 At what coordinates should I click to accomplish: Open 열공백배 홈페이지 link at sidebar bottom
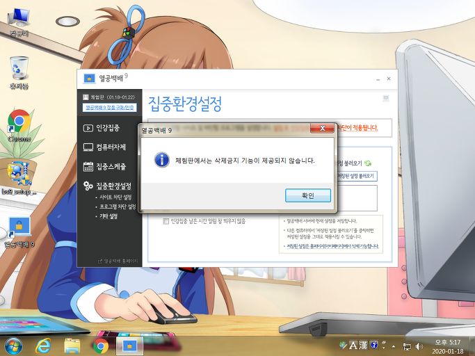pyautogui.click(x=118, y=261)
